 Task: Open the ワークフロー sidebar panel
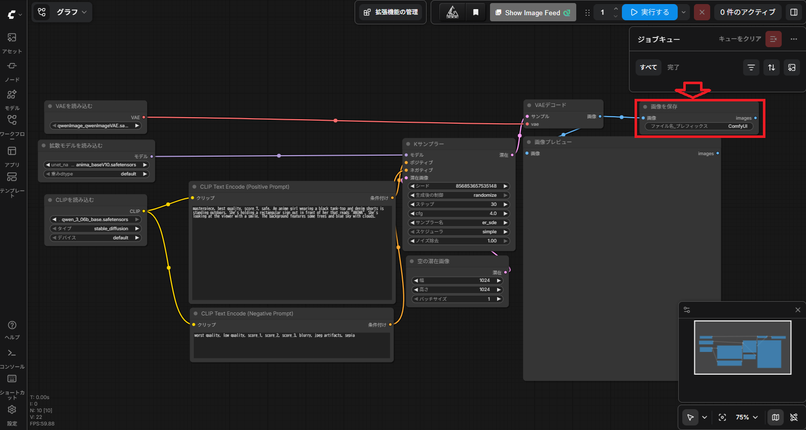12,126
